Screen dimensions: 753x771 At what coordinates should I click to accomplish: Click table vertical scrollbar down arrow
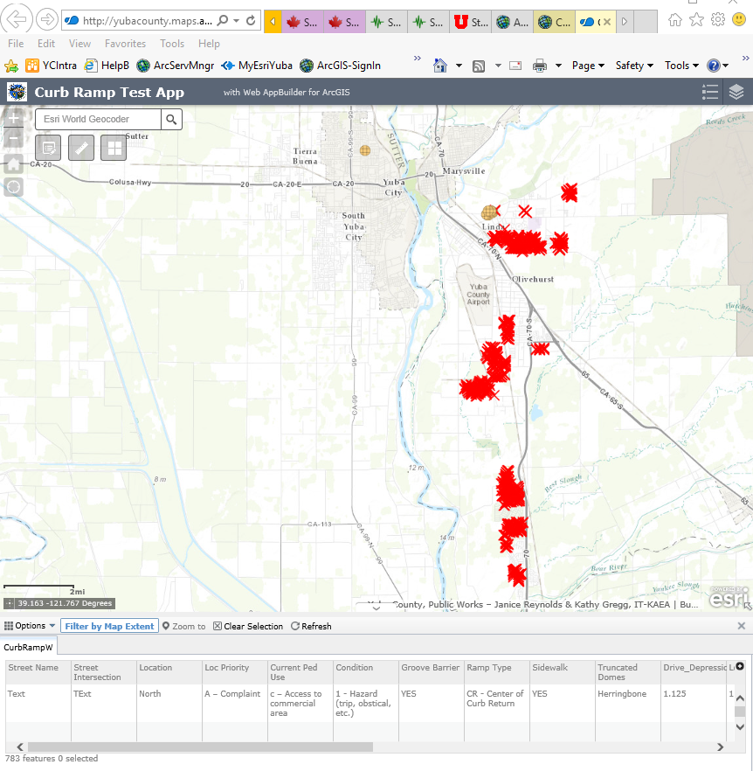click(740, 726)
